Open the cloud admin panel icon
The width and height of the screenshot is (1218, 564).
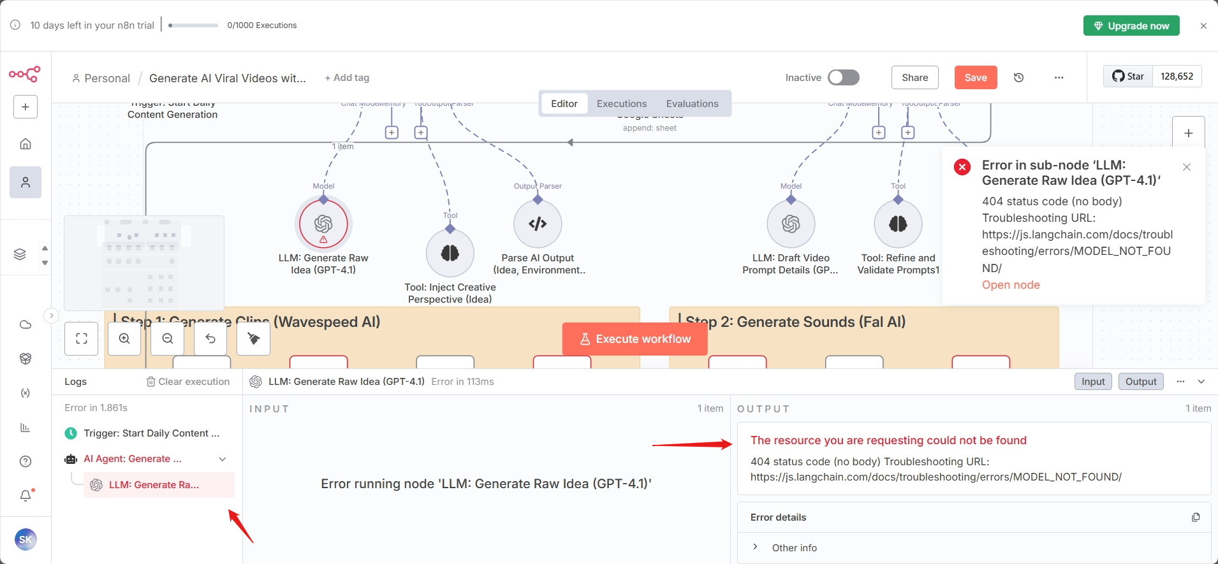[26, 324]
